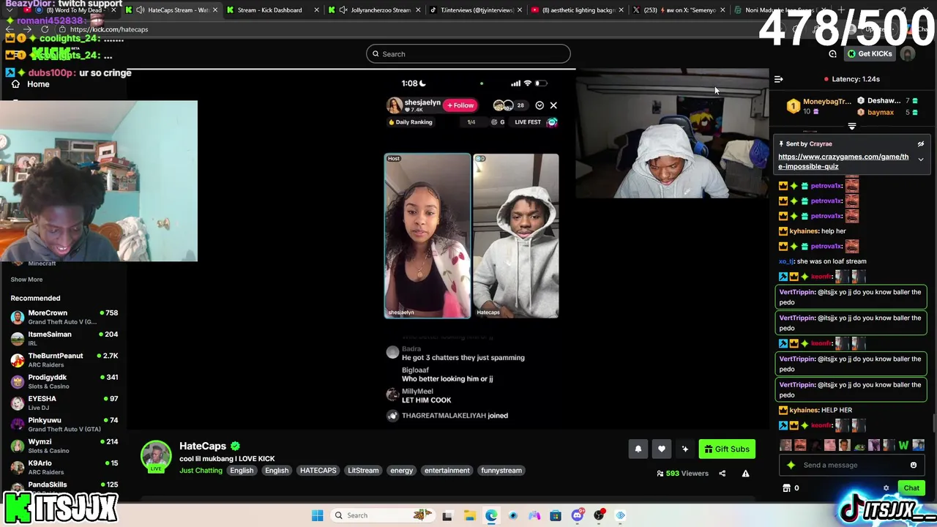Close the phone live stream with X

tap(553, 105)
